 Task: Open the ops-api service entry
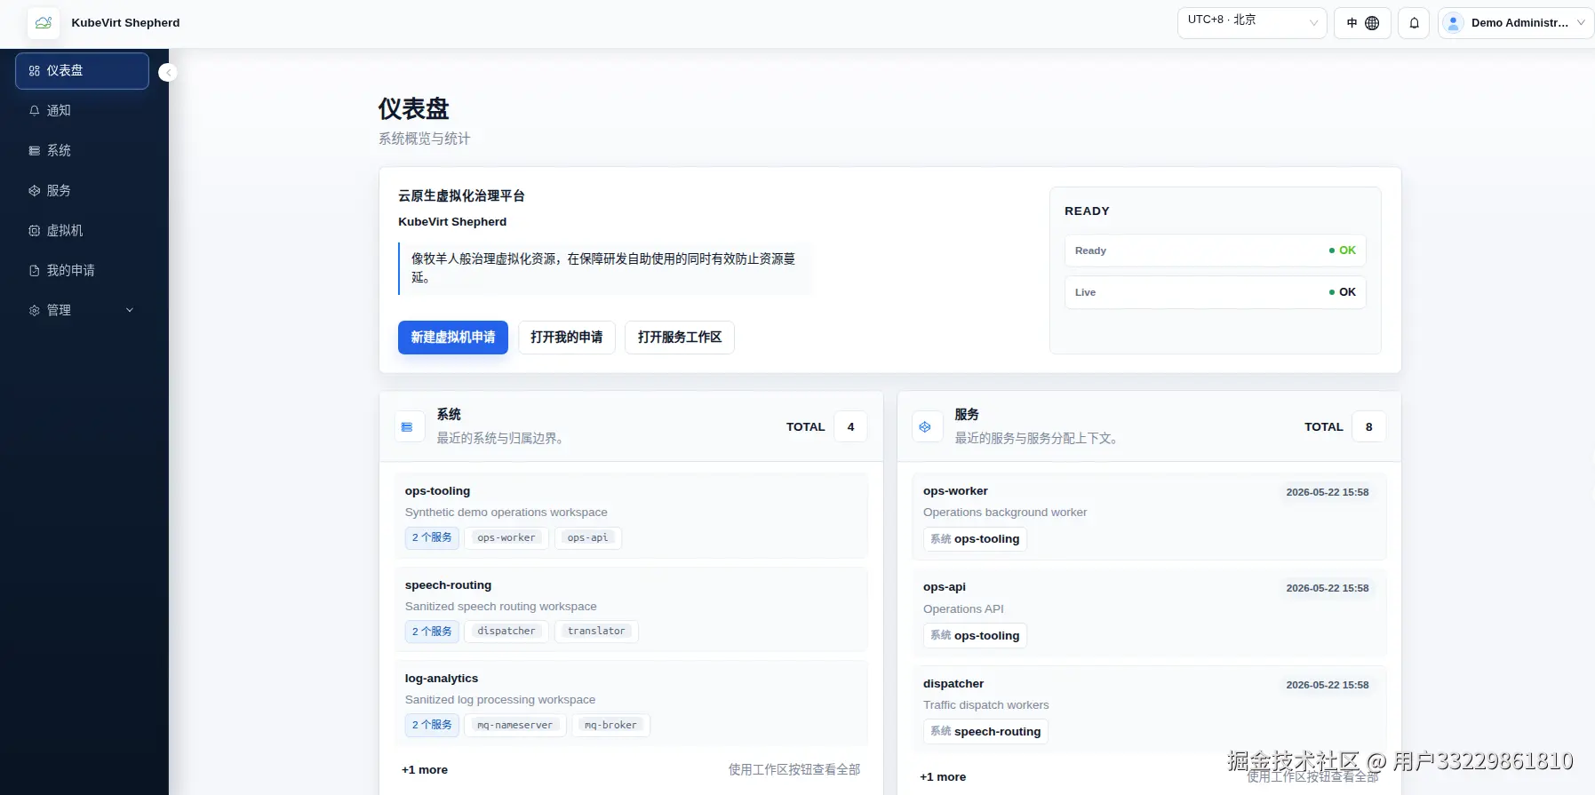(x=1149, y=613)
